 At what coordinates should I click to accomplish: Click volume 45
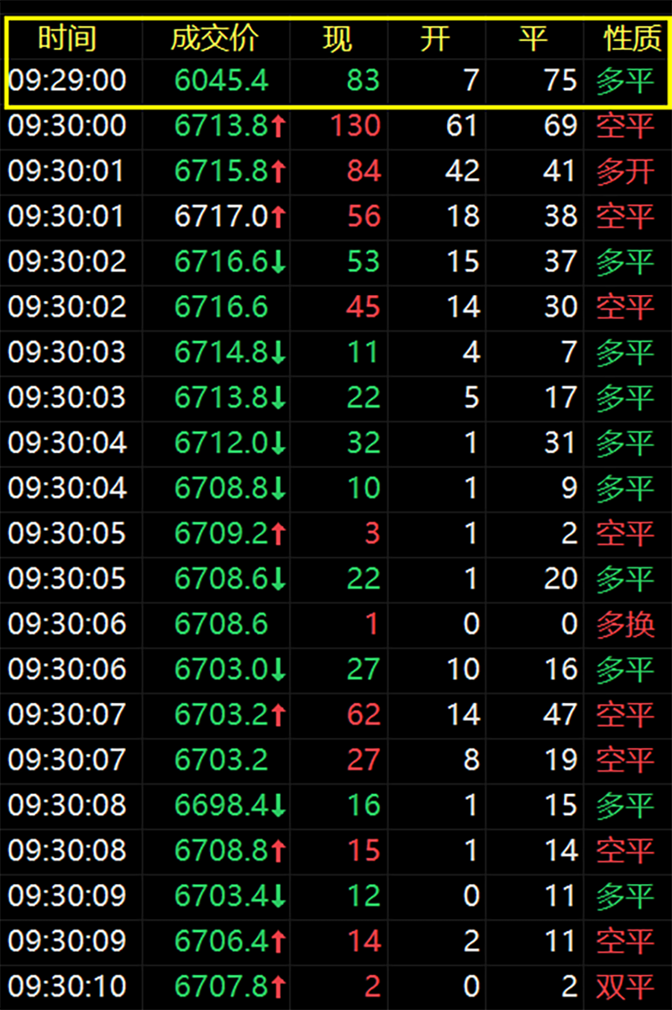(363, 308)
